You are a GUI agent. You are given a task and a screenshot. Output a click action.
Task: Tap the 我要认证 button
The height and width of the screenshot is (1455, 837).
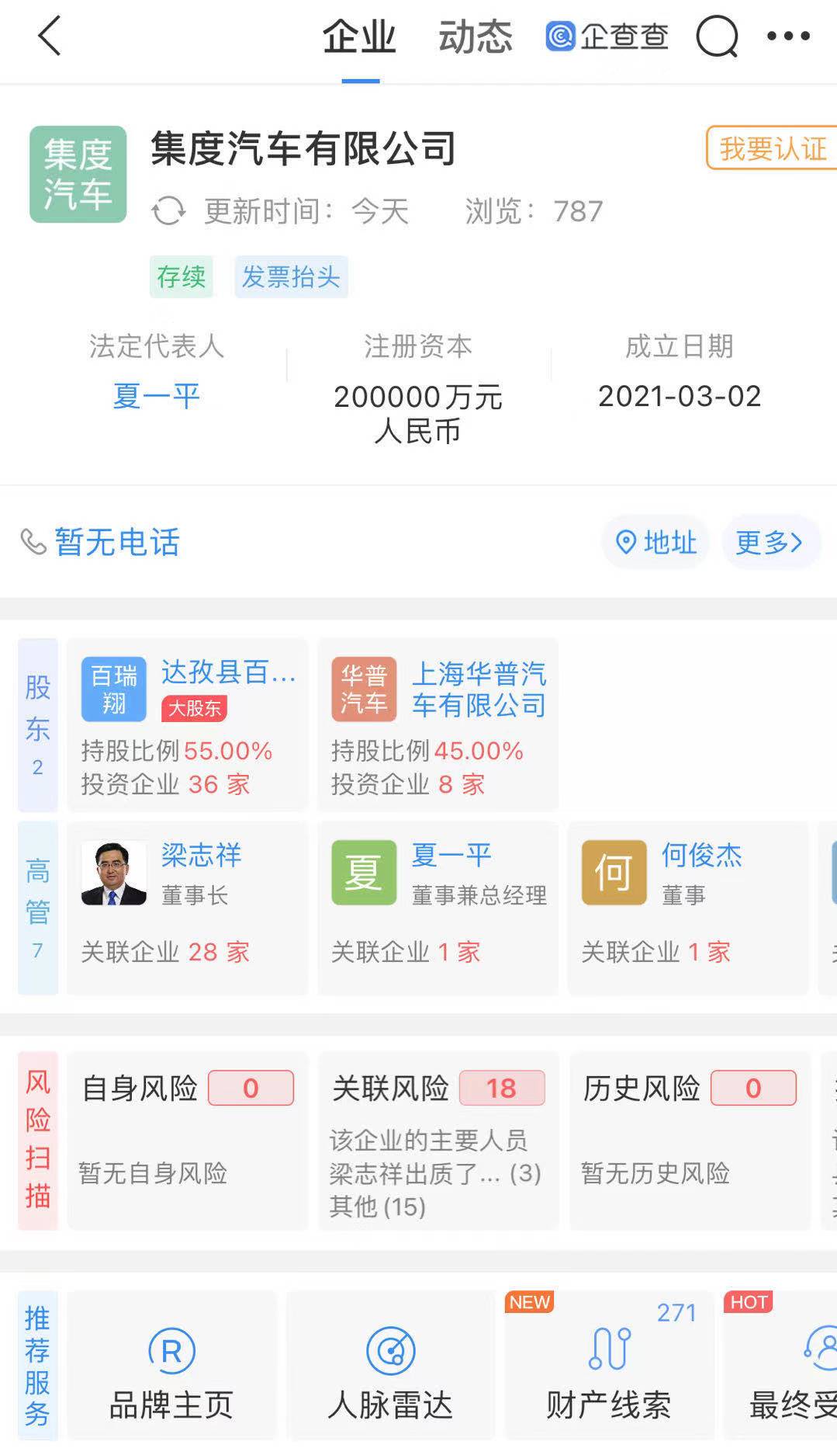click(x=771, y=148)
